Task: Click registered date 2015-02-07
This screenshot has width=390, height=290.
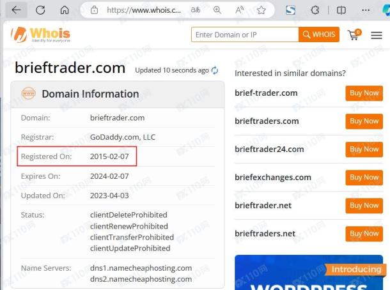Action: [109, 156]
